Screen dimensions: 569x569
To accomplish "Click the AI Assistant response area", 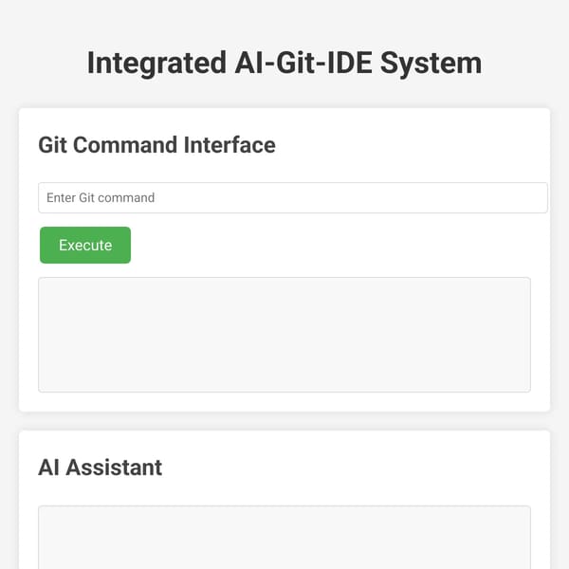I will click(284, 538).
